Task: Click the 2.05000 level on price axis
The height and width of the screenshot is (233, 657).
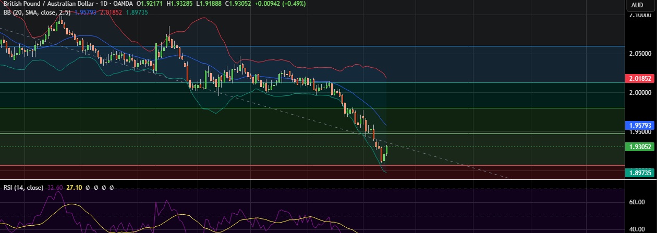Action: [x=639, y=54]
